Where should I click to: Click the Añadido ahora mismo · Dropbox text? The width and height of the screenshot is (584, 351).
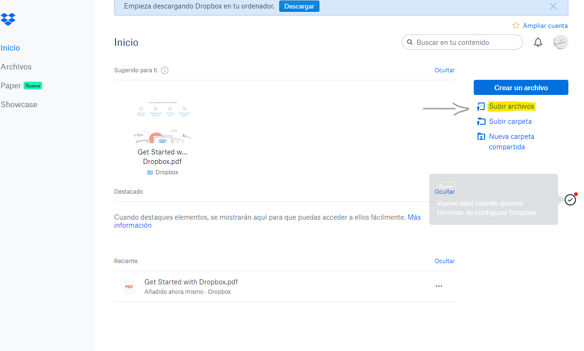tap(187, 292)
